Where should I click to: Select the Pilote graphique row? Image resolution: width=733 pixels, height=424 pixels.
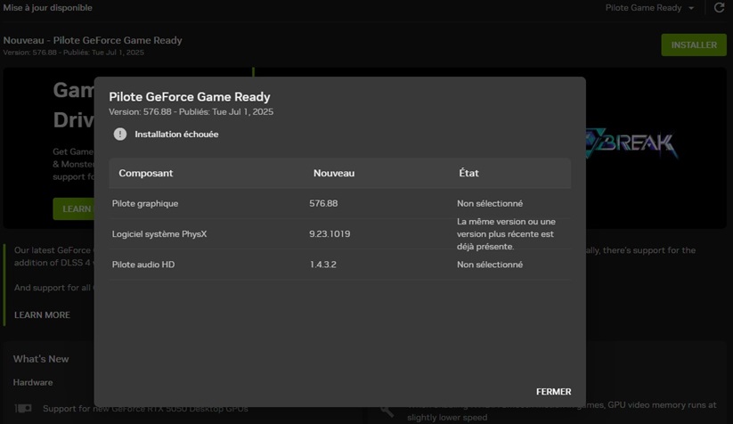(340, 203)
